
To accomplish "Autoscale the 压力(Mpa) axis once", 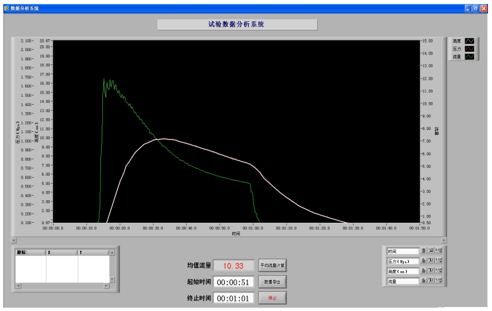I will (431, 261).
